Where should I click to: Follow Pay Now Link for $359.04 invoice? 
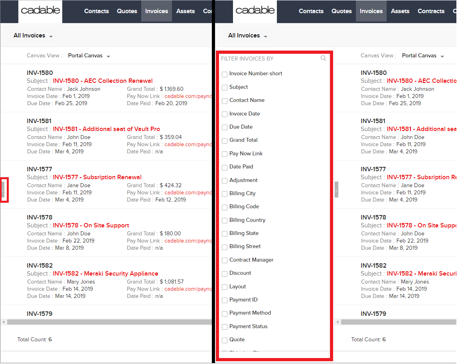[x=188, y=145]
